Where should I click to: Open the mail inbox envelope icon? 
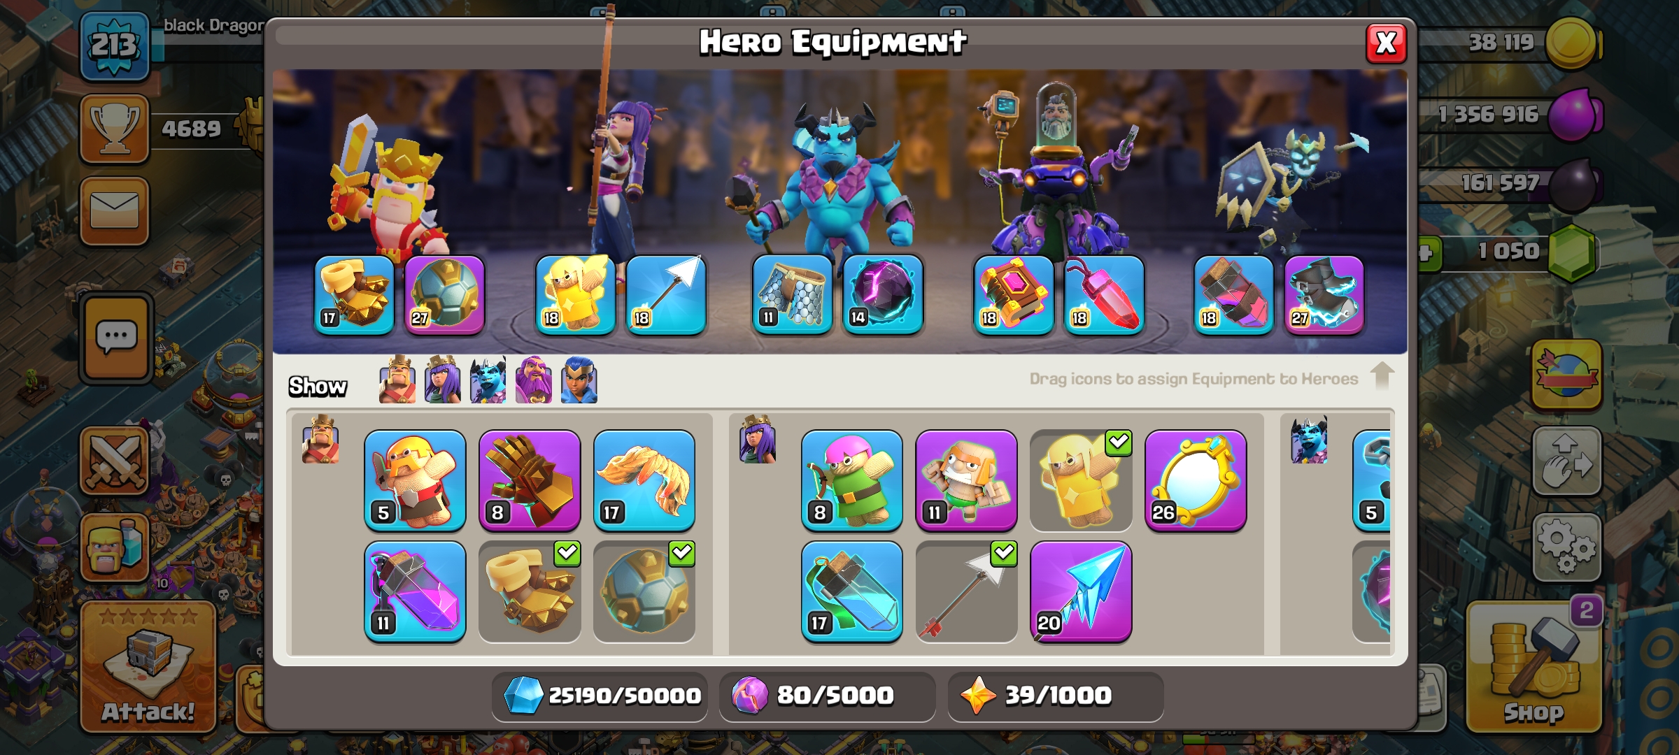115,211
